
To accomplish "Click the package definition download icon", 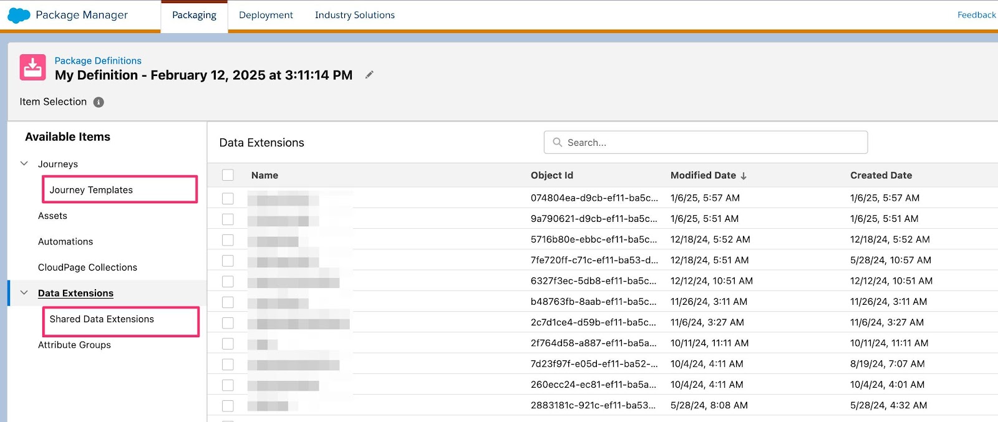I will pyautogui.click(x=33, y=67).
